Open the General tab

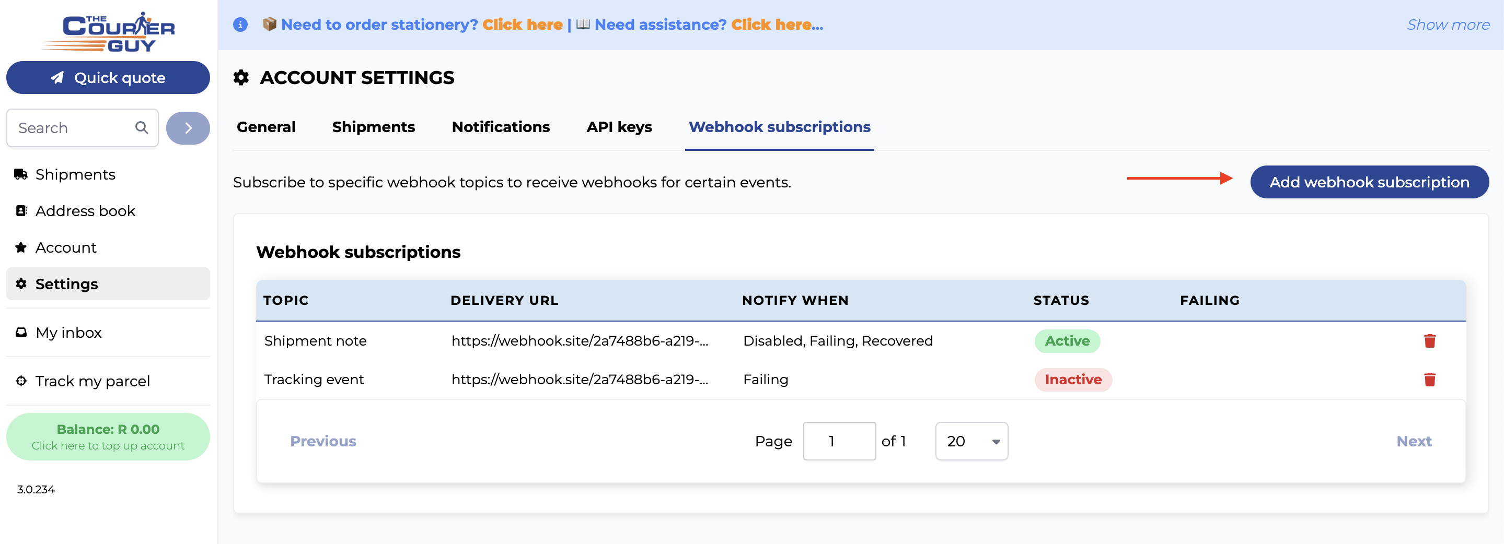(266, 127)
